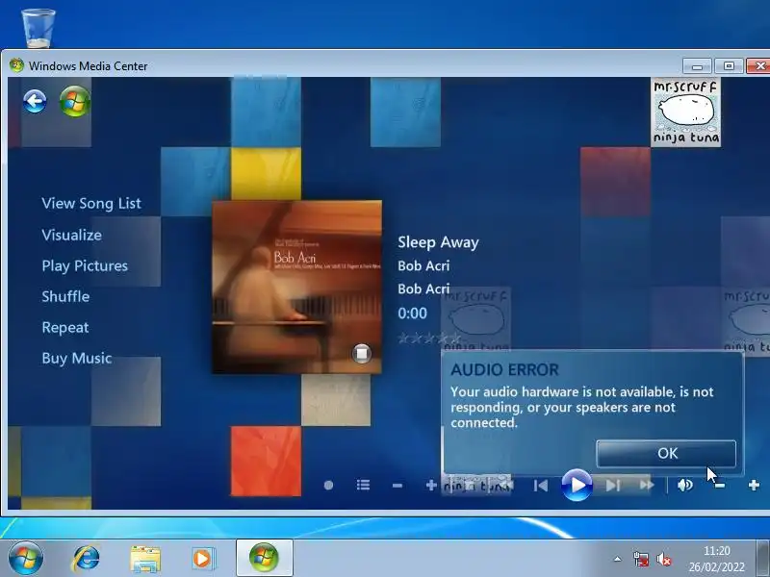
Task: Click the Bob Acri album cover
Action: point(296,287)
